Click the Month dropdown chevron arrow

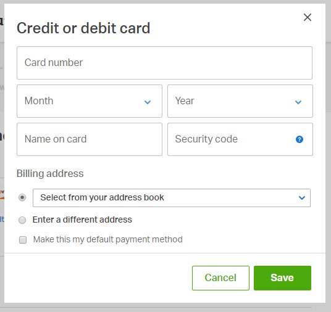click(148, 102)
